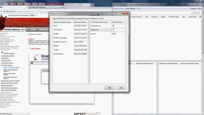Expand the Cross-Site Scripting (XSS) menu category

pos(10,46)
